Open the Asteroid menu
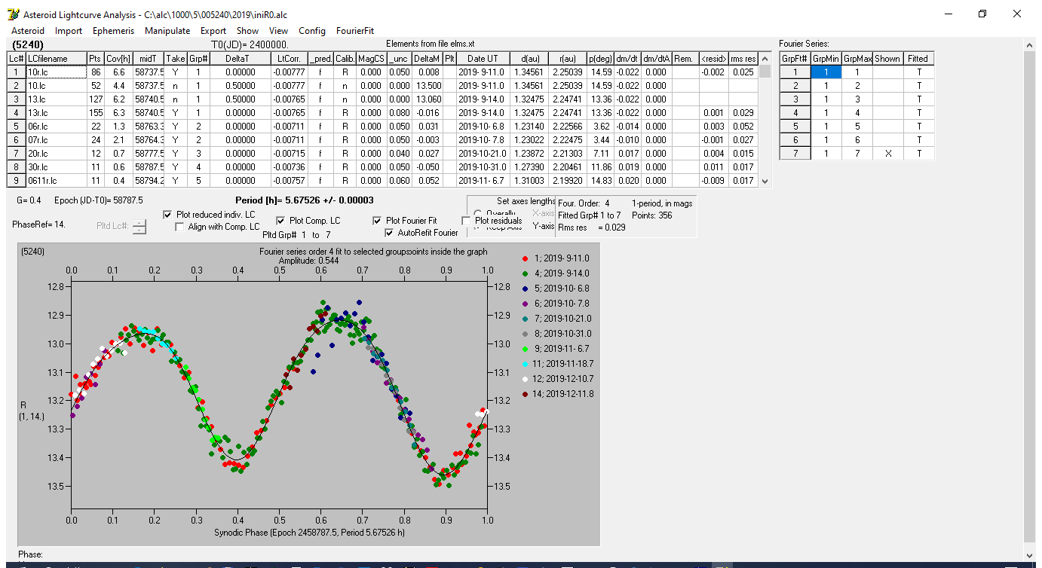1042x568 pixels. coord(28,31)
